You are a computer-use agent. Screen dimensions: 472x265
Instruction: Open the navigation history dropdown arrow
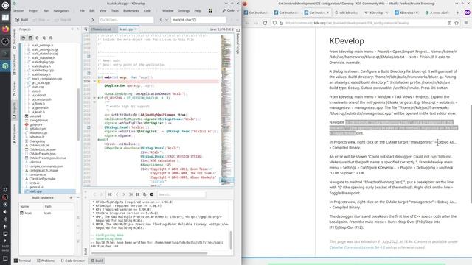[167, 20]
